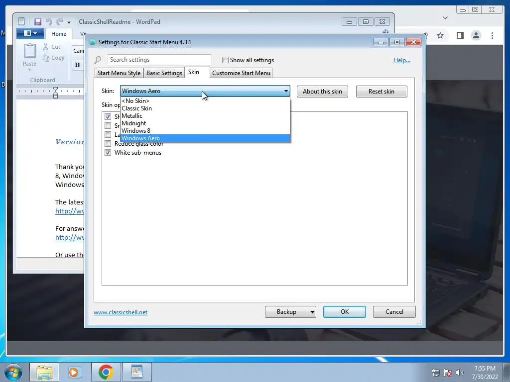
Task: Open the Help link
Action: pos(402,60)
